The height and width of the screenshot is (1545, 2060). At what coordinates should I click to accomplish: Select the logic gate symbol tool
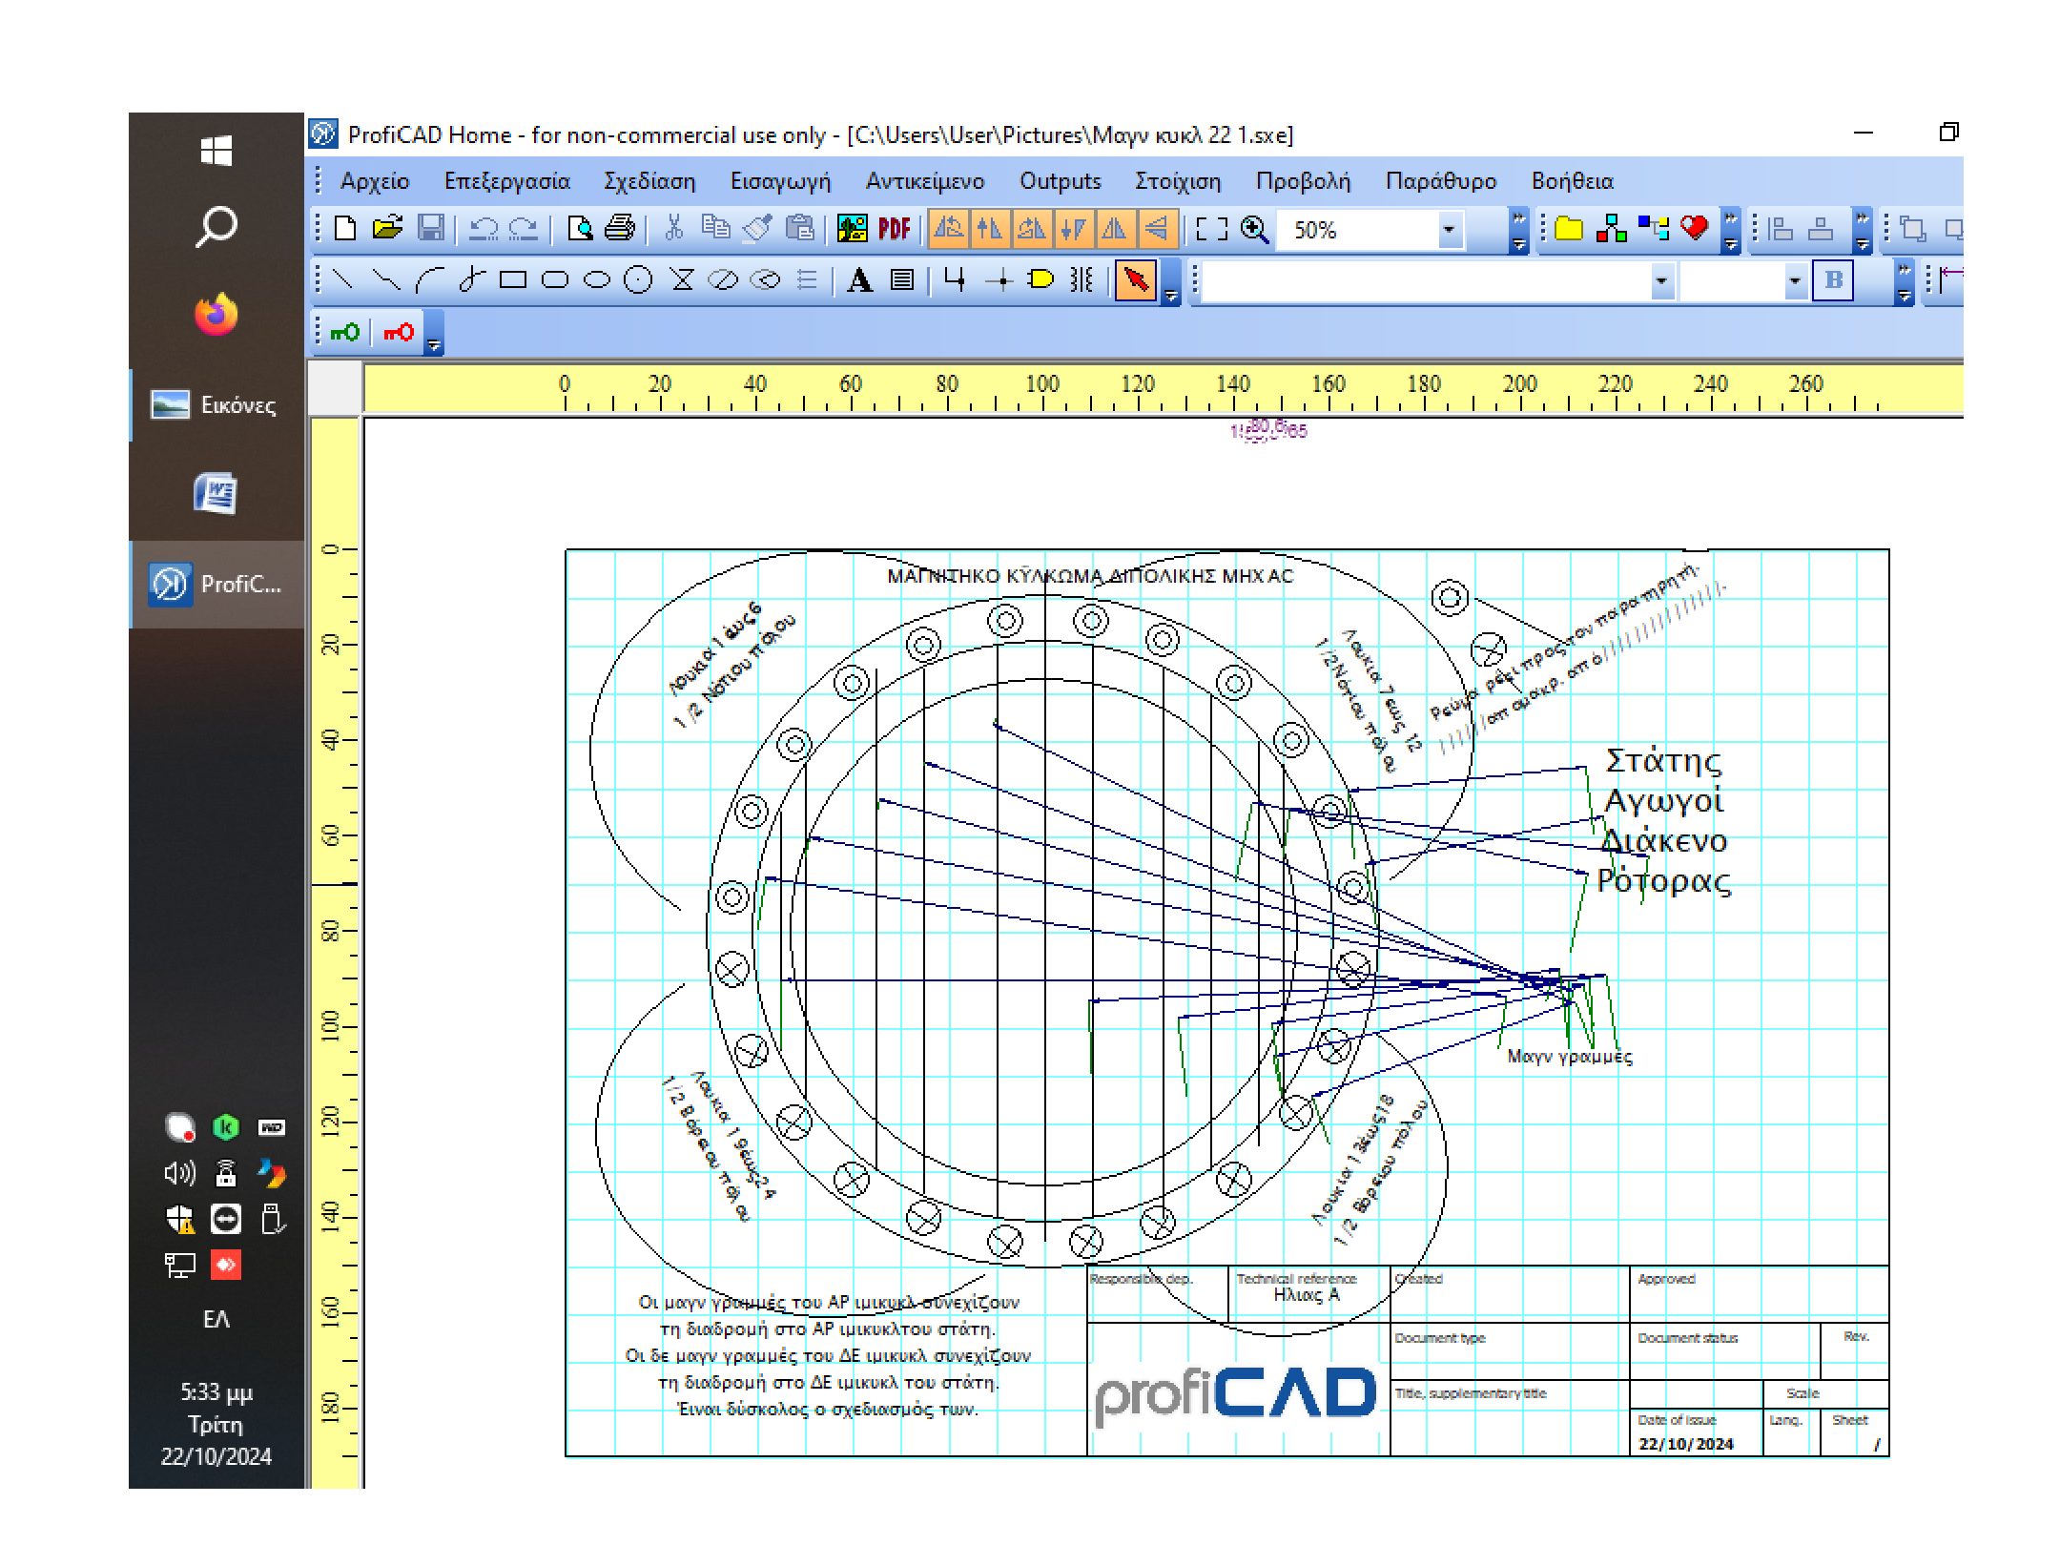[x=1040, y=279]
